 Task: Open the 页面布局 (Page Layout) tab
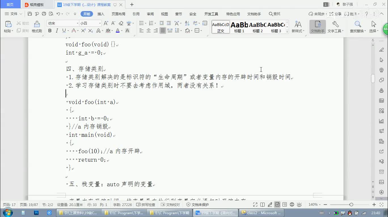[118, 14]
